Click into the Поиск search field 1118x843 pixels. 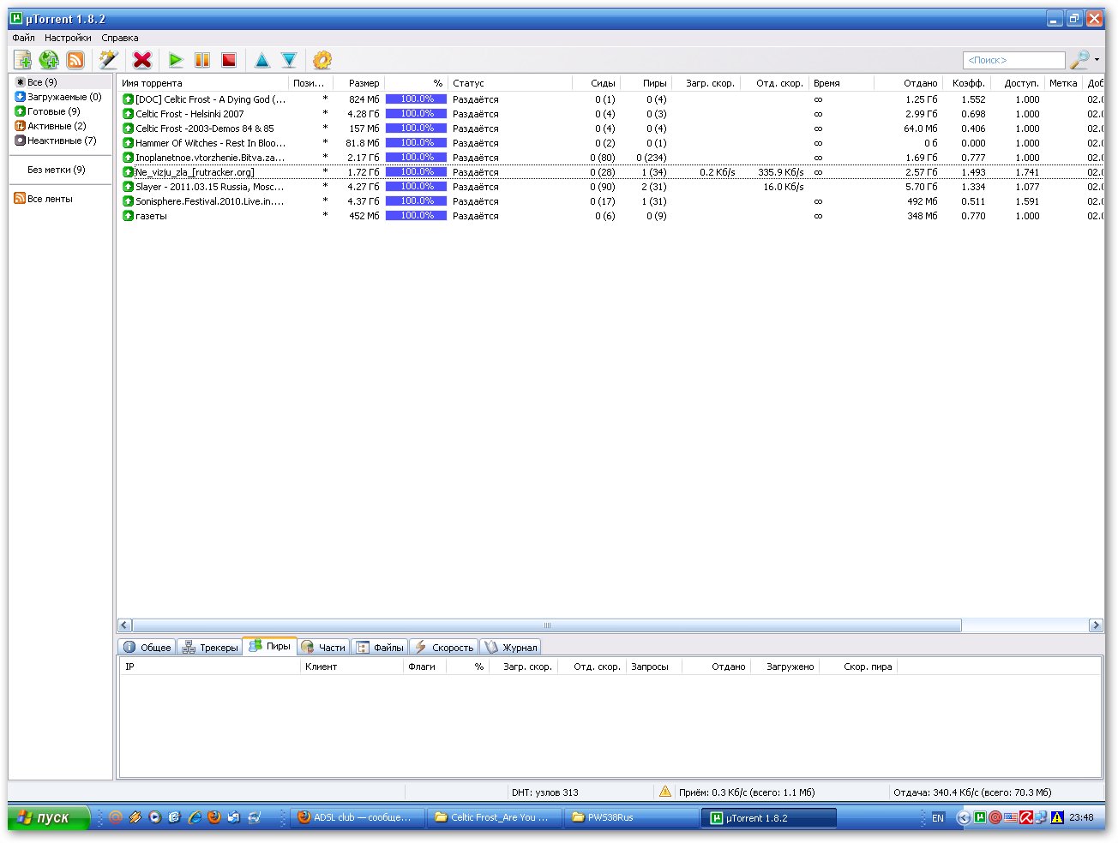point(1013,60)
